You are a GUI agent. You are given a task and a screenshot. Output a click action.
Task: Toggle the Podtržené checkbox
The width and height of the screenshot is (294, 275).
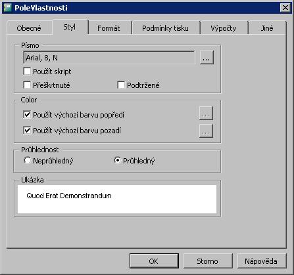coord(121,85)
